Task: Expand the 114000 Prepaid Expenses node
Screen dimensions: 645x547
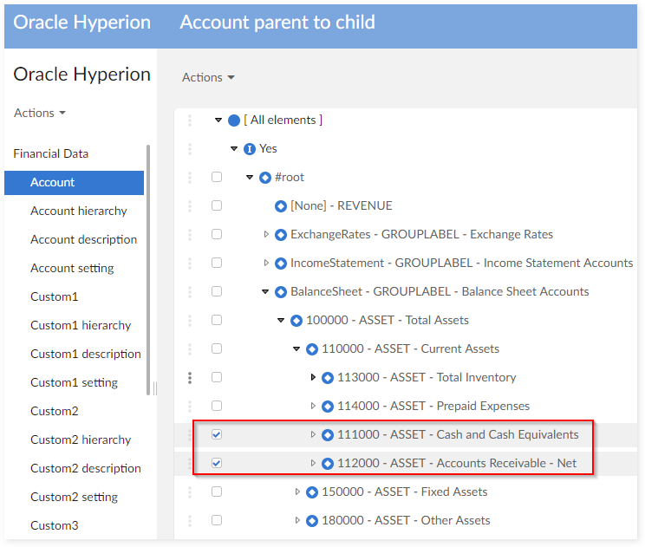Action: (314, 407)
